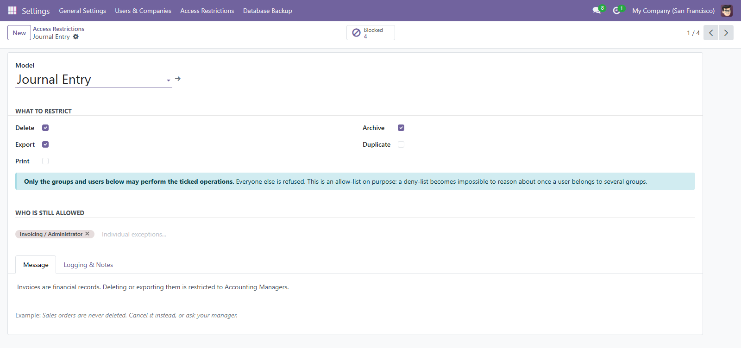The height and width of the screenshot is (348, 741).
Task: Click the Settings app title
Action: pos(36,11)
